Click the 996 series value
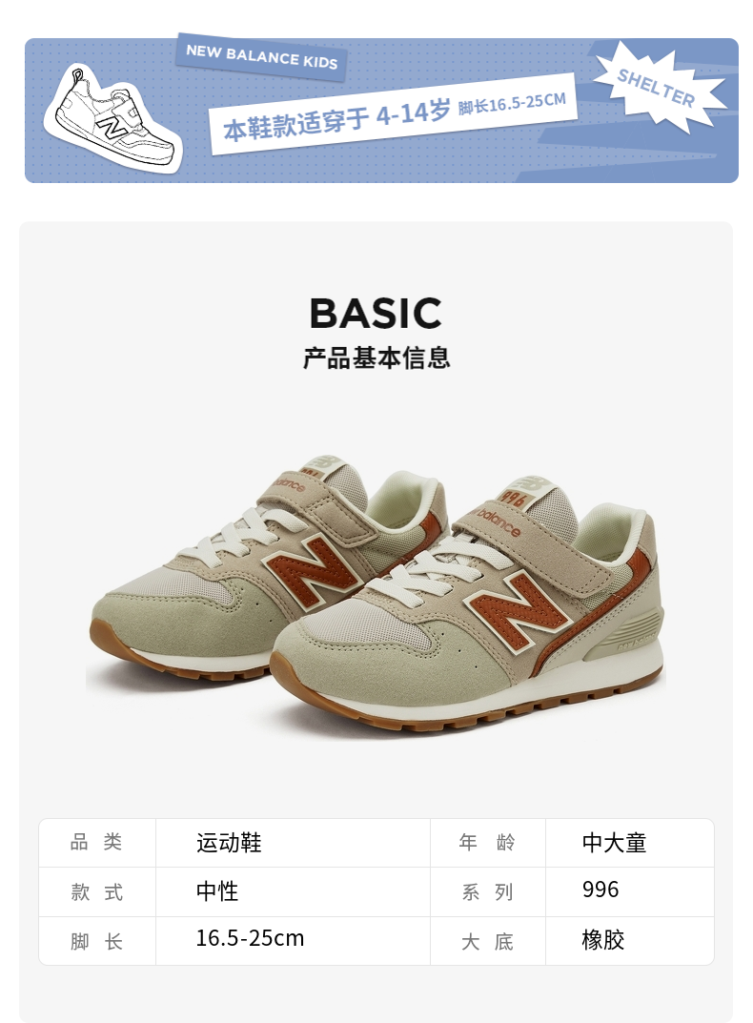 click(600, 890)
